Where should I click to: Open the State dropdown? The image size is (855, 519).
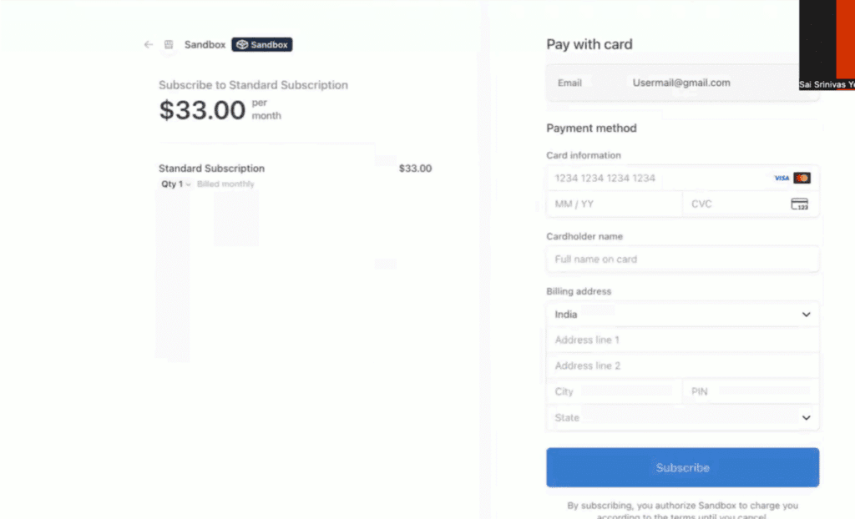pos(682,417)
